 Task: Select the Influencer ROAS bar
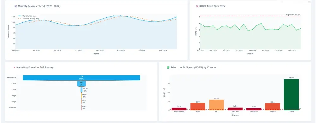pos(254,109)
